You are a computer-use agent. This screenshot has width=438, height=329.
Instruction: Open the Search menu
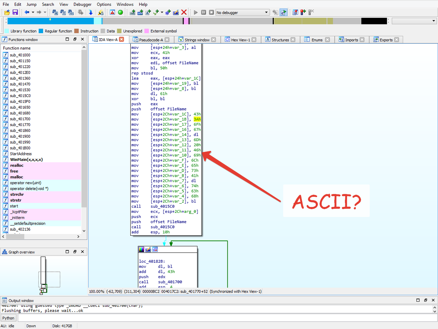click(x=48, y=4)
